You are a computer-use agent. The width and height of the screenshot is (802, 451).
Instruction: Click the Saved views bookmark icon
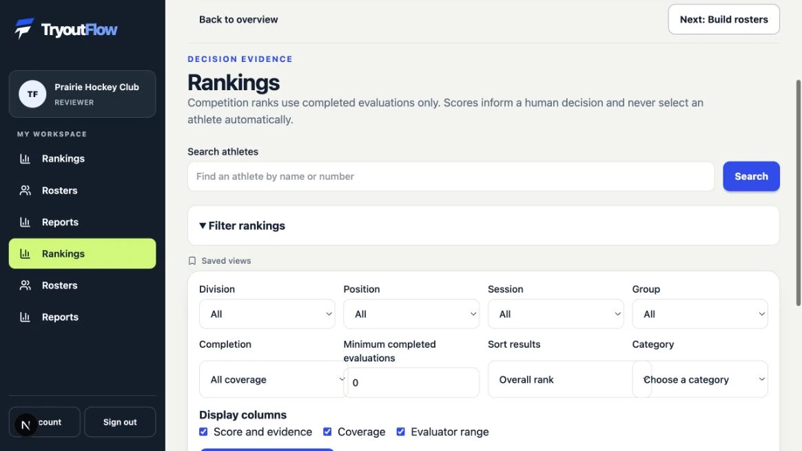[x=192, y=261]
